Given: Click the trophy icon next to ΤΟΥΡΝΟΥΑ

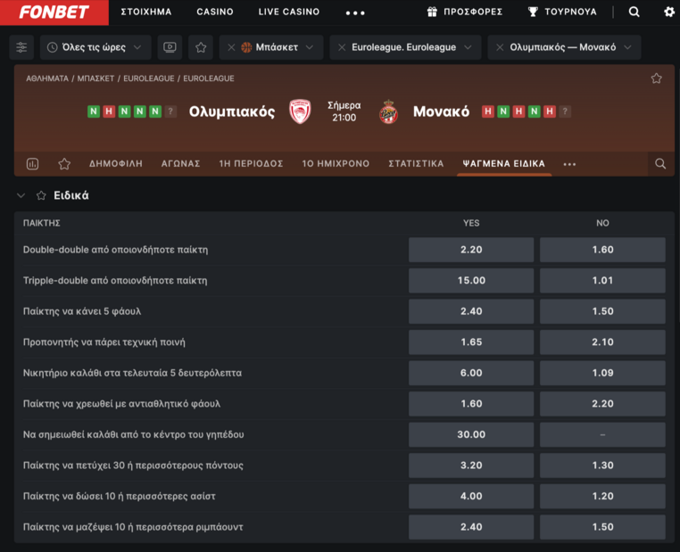Looking at the screenshot, I should (533, 12).
